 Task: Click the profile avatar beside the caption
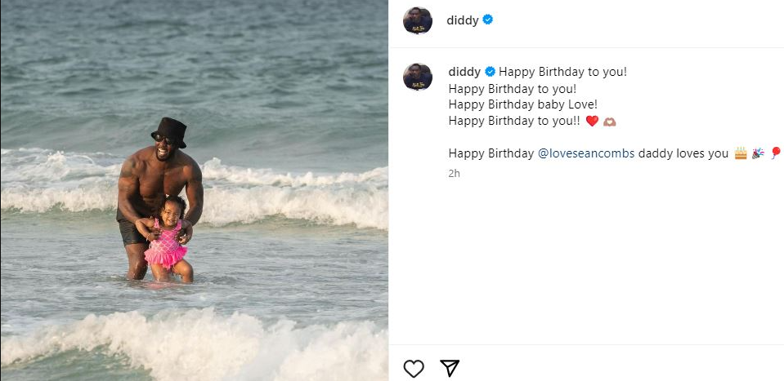click(x=417, y=76)
